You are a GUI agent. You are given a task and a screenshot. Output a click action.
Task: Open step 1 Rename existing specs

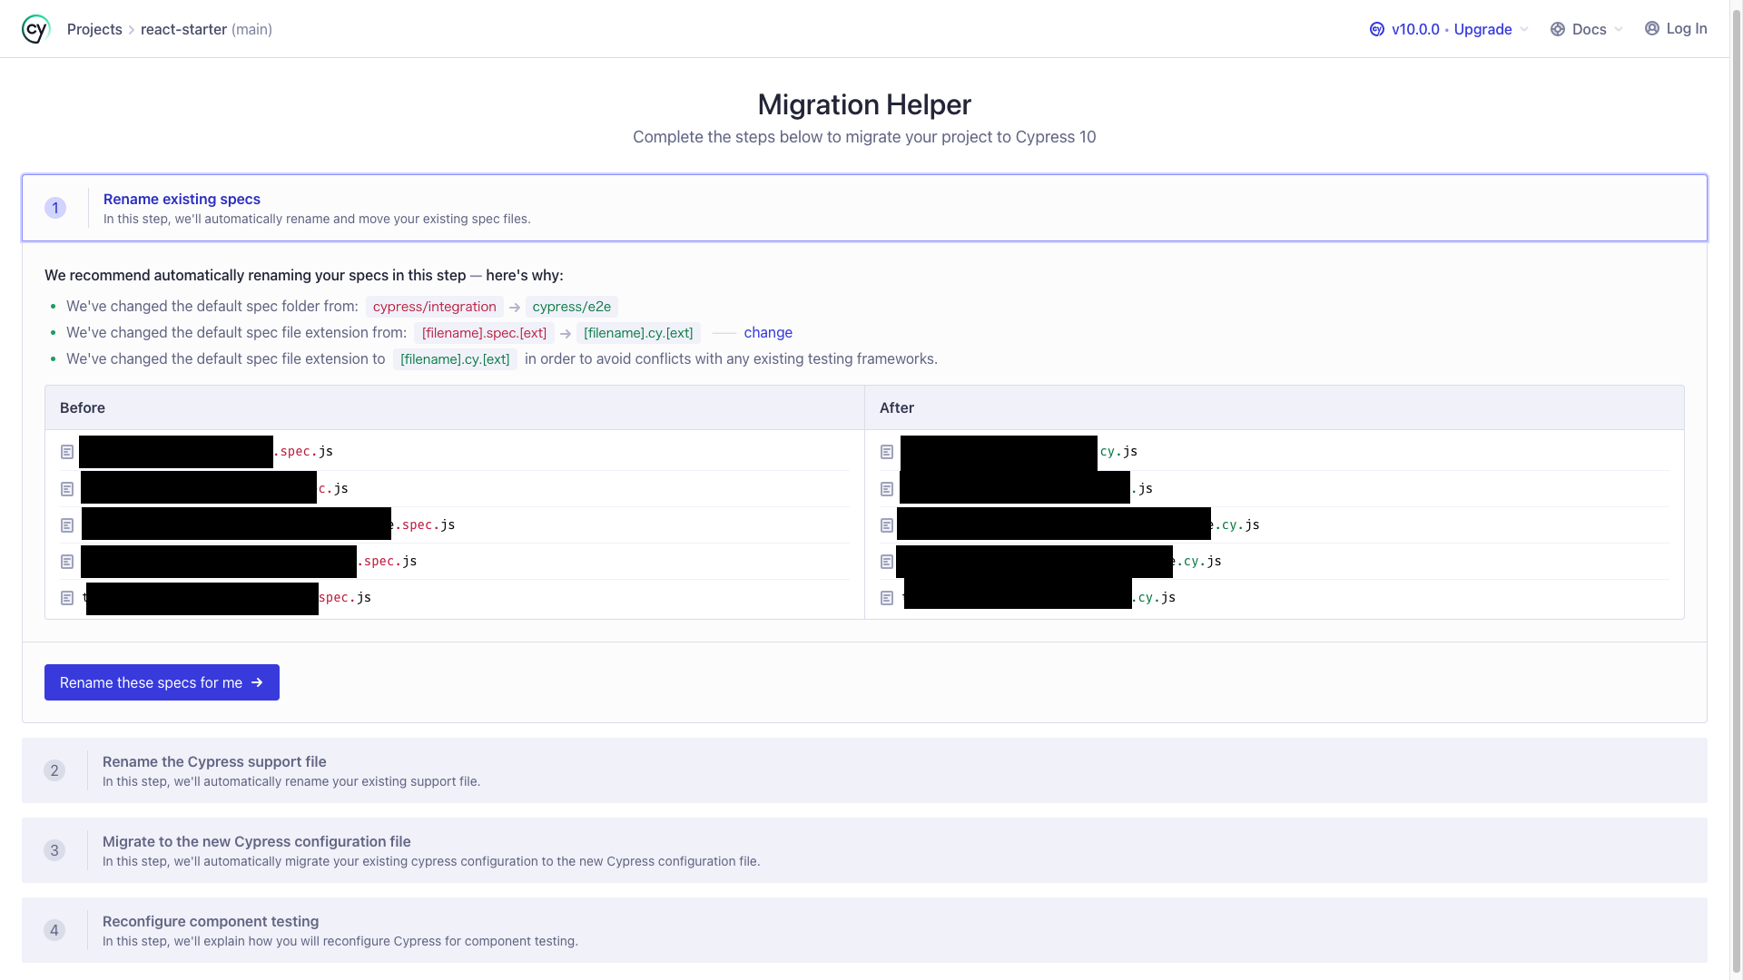click(182, 199)
